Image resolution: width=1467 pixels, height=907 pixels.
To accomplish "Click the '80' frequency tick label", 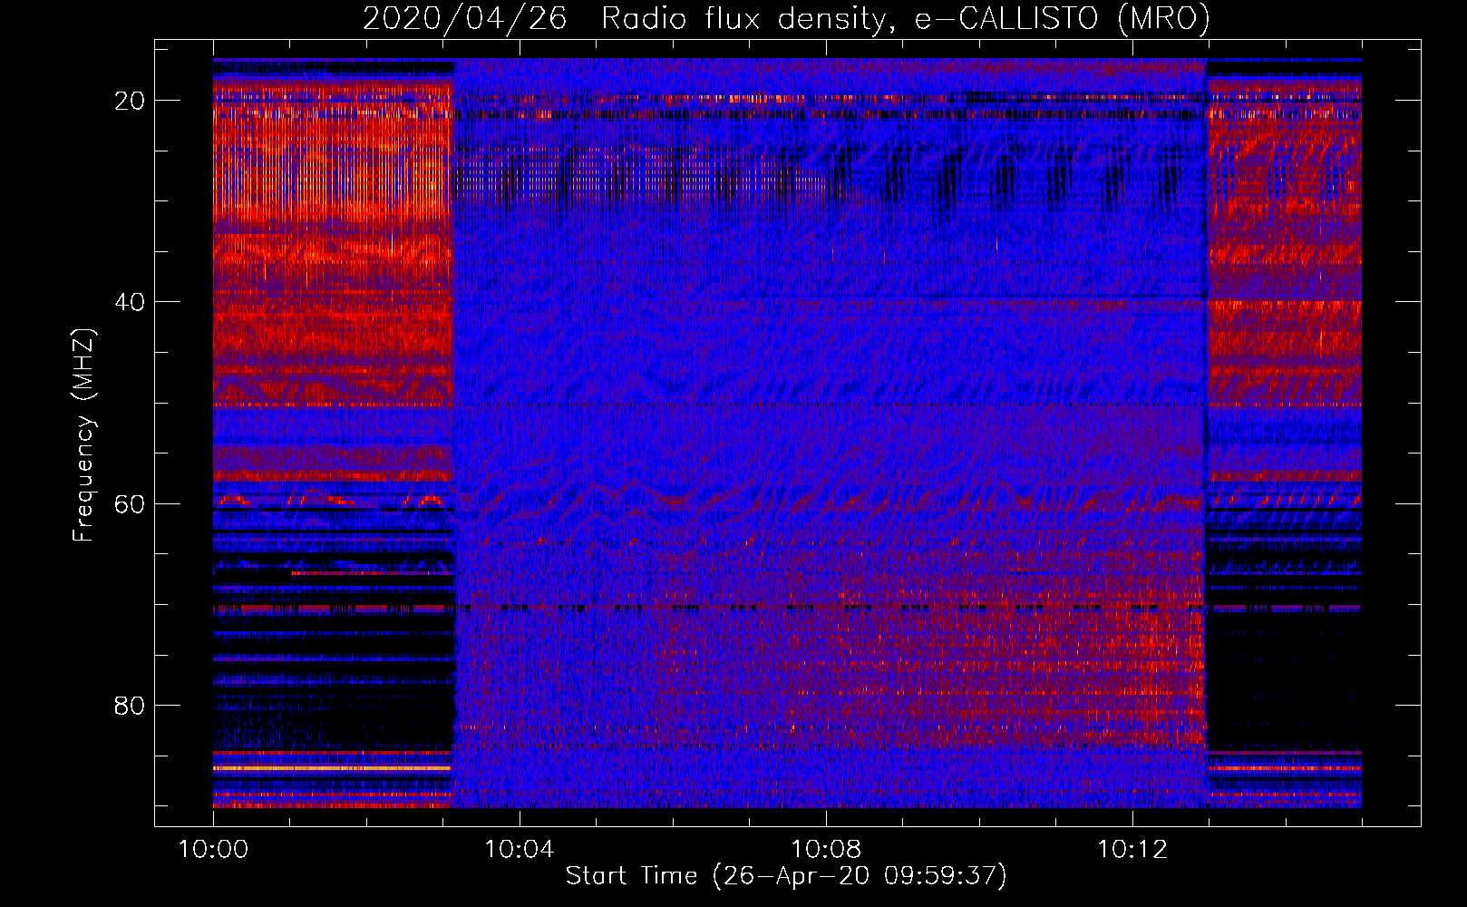I will 130,705.
